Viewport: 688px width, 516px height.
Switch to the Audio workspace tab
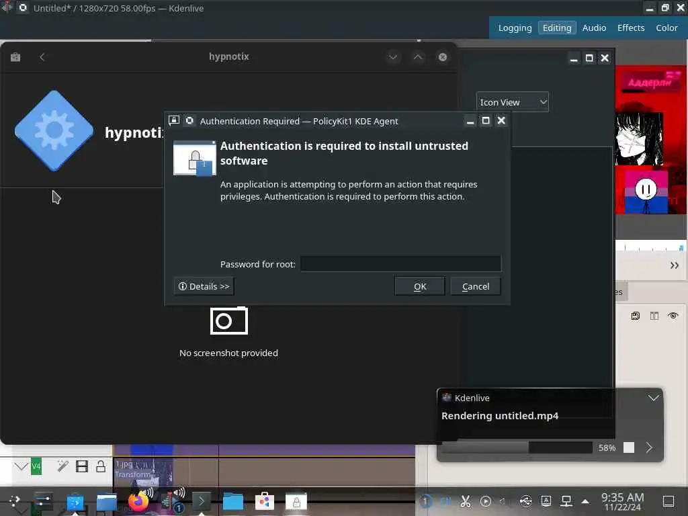594,28
